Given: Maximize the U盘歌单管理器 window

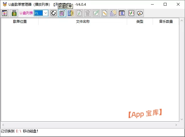Looking at the screenshot, I should pos(165,4).
